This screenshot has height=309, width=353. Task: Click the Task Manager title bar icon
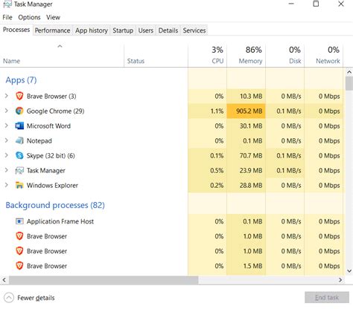tap(7, 4)
